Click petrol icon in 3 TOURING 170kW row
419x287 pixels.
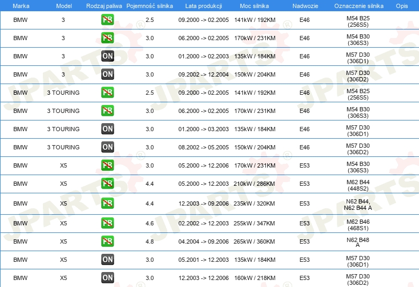coord(107,110)
